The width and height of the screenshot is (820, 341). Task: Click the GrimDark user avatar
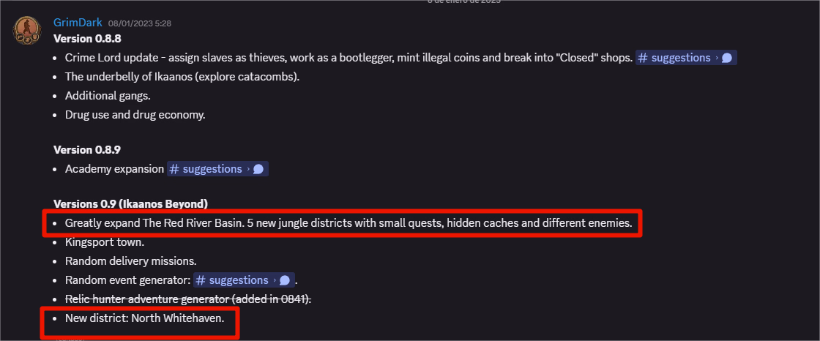point(27,29)
